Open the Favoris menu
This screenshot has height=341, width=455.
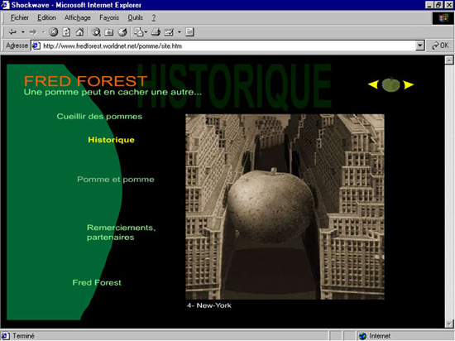[x=109, y=17]
